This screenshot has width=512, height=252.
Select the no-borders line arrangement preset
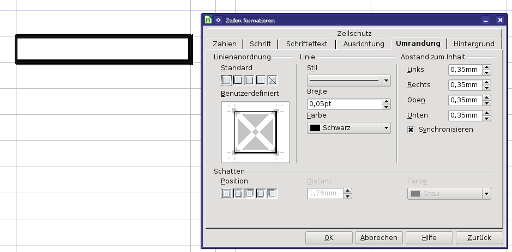[226, 80]
